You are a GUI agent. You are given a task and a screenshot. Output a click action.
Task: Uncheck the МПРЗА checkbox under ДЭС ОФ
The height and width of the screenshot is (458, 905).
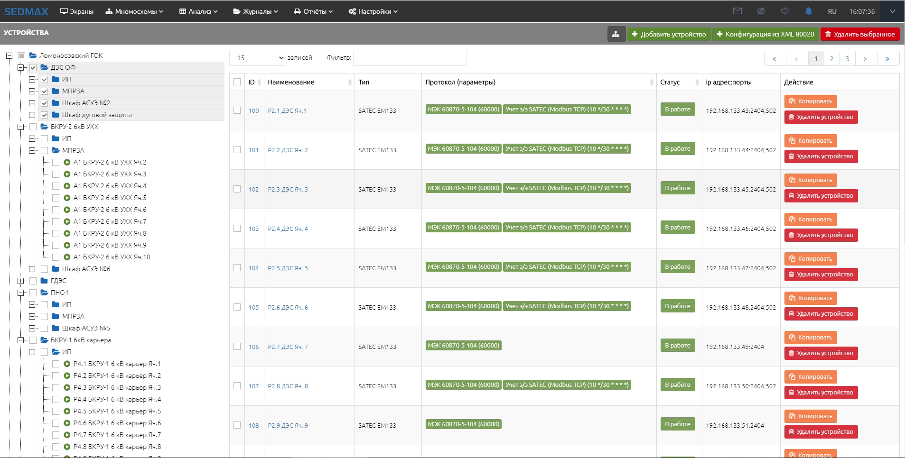pos(44,91)
